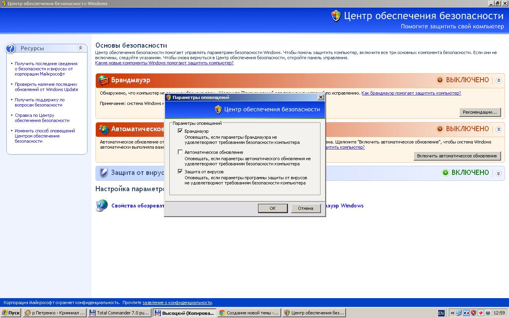The height and width of the screenshot is (318, 509).
Task: Collapse the Ресурсы side panel
Action: (x=80, y=48)
